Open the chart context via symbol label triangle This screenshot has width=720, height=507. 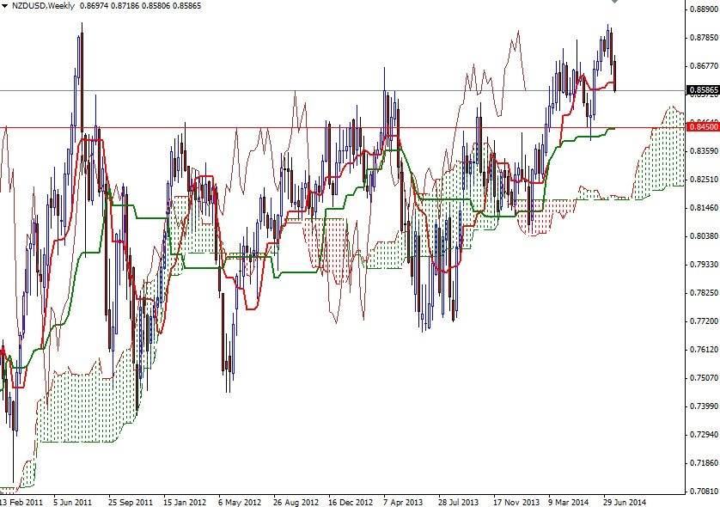pyautogui.click(x=7, y=7)
